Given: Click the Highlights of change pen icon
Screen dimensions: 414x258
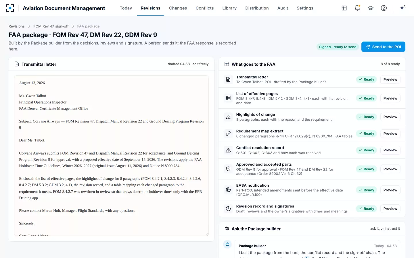Looking at the screenshot, I should [x=228, y=117].
